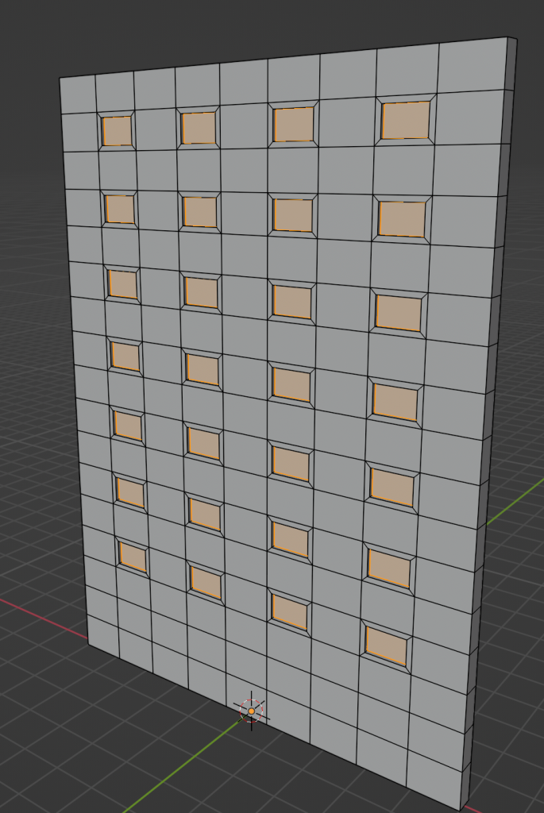Select third-column window in the bottom row
This screenshot has width=544, height=813.
click(289, 611)
